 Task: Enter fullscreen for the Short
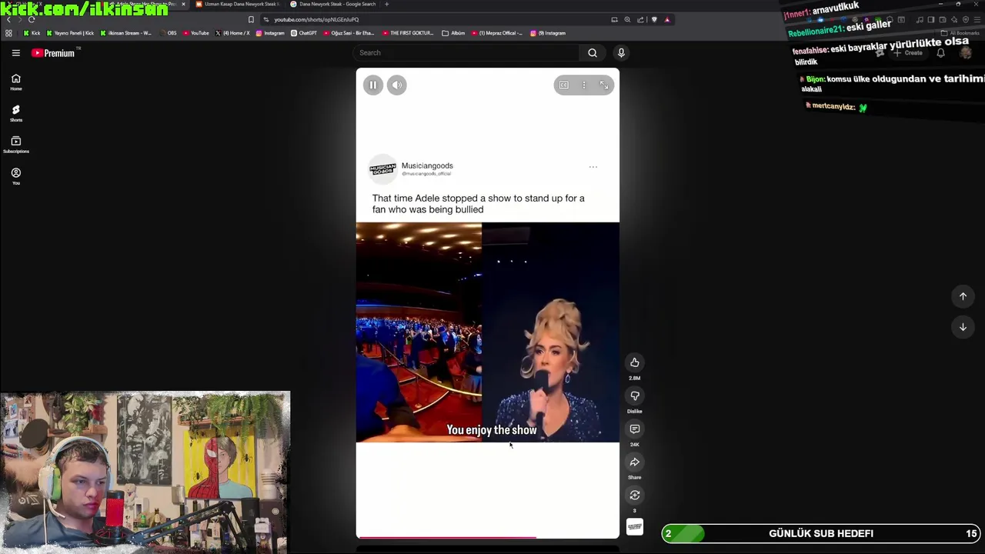[x=604, y=85]
